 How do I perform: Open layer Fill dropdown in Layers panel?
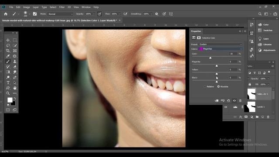[268, 84]
